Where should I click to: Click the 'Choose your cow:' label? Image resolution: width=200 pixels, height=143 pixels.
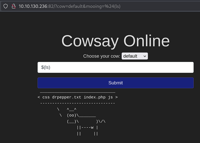102,56
